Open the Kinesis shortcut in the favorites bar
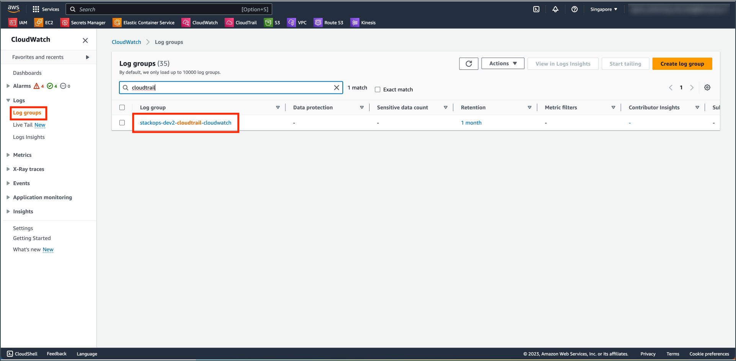The width and height of the screenshot is (736, 361). 363,23
